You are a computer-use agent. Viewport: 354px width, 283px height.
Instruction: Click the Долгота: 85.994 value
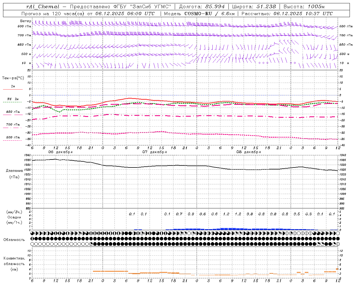(202, 7)
